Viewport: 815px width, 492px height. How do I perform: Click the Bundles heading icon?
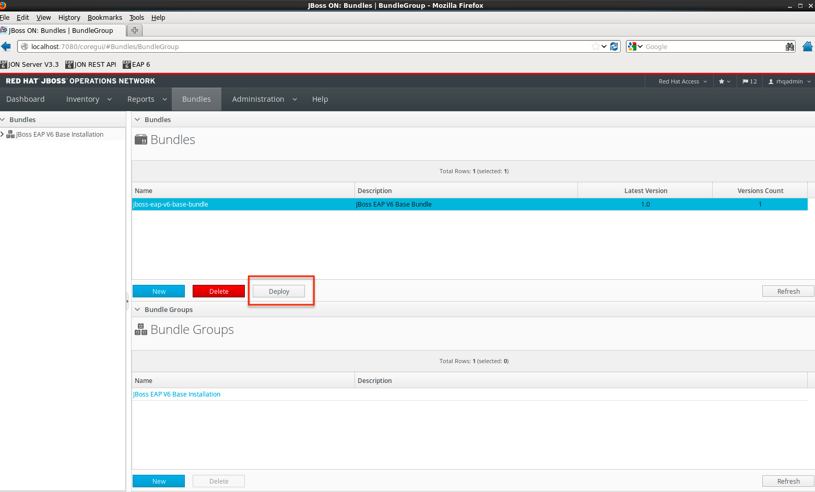[x=141, y=139]
